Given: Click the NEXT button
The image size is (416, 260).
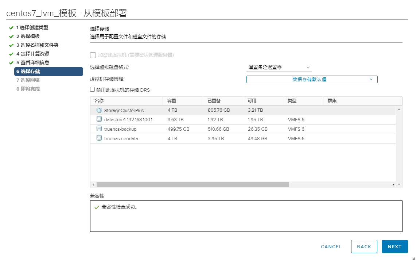Looking at the screenshot, I should coord(394,246).
